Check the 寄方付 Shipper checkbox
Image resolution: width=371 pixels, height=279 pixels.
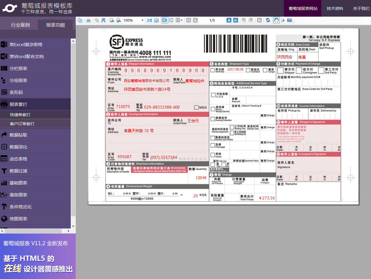pos(280,70)
